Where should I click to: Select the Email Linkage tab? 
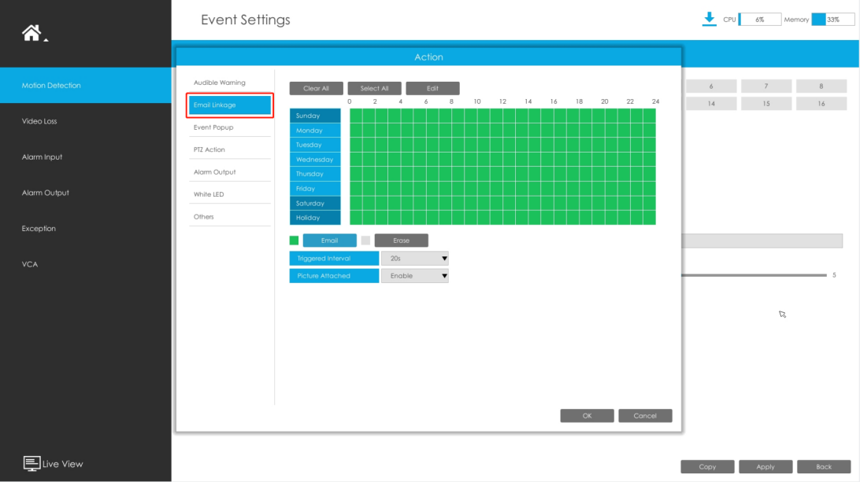(x=230, y=105)
